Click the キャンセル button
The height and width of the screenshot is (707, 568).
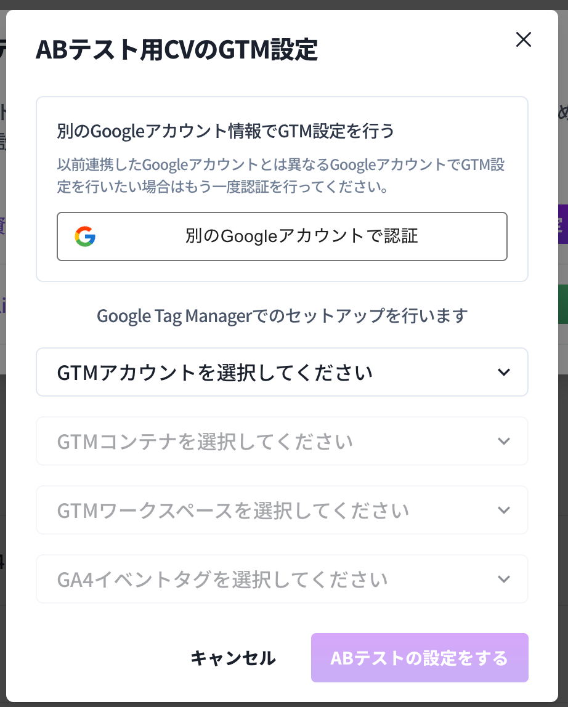233,658
